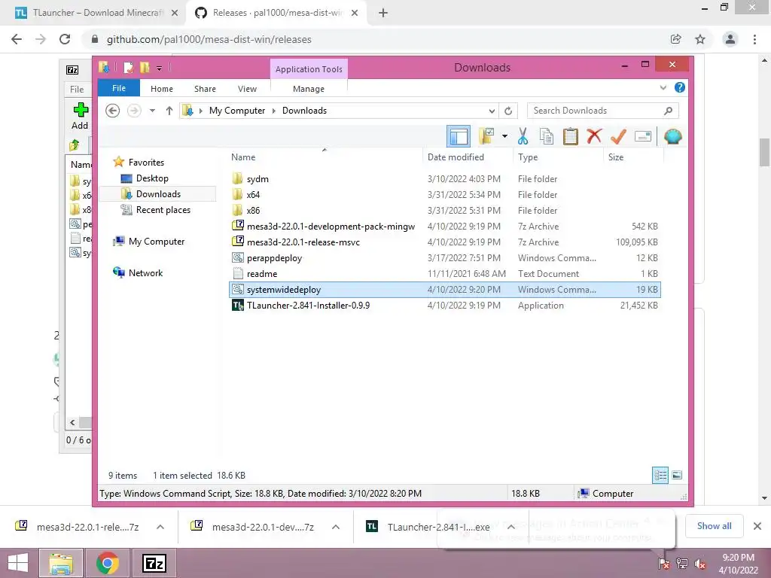Viewport: 771px width, 578px height.
Task: Bookmark this page with the star icon
Action: coord(700,39)
